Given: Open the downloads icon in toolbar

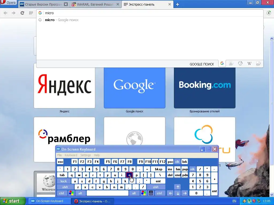Looking at the screenshot, I should tap(269, 13).
